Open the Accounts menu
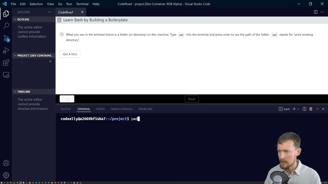The image size is (328, 184). 6,163
